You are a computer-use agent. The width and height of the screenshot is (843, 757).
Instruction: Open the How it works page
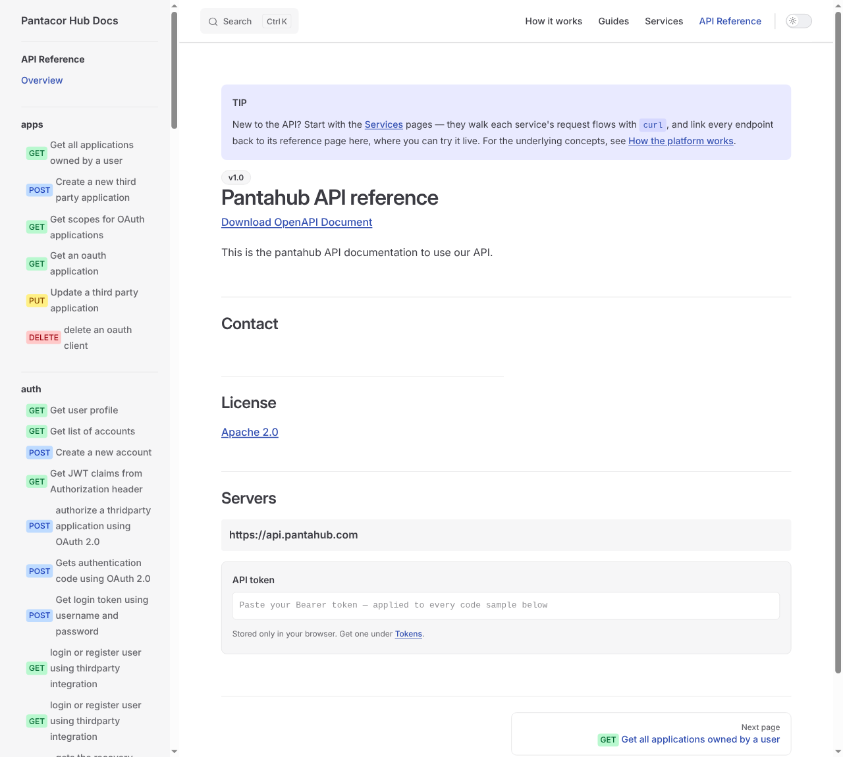554,21
